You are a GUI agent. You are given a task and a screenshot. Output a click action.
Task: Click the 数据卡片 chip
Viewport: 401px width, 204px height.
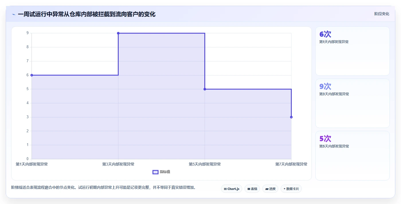[291, 189]
